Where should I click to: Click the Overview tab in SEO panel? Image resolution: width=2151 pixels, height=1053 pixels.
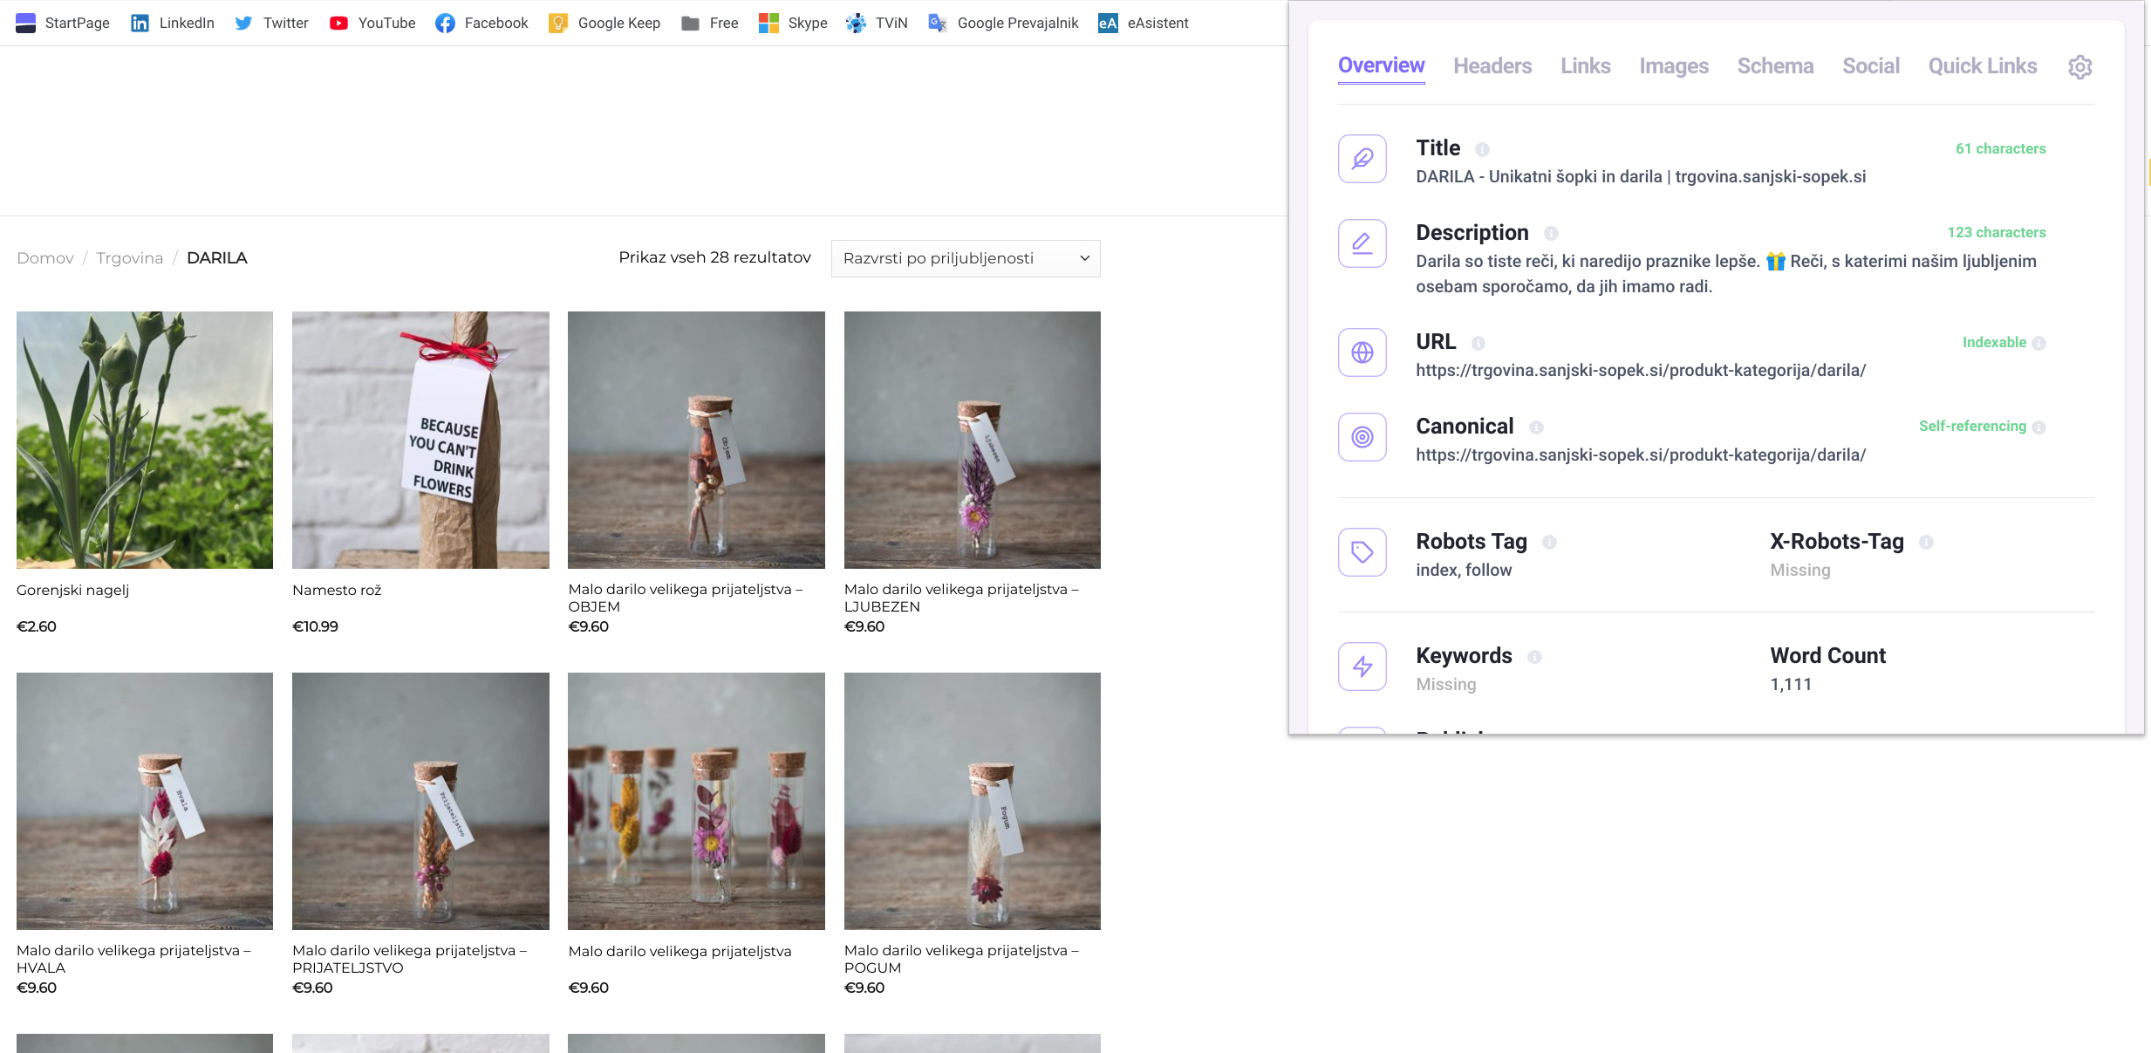tap(1382, 65)
